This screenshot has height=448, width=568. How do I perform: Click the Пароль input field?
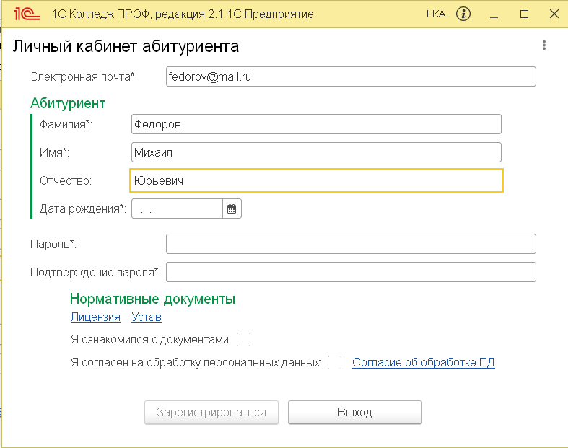pos(350,244)
